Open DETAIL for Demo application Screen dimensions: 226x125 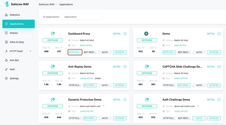click(x=211, y=34)
